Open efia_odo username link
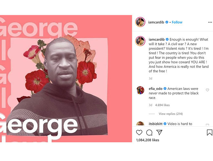The image size is (213, 161). click(156, 89)
